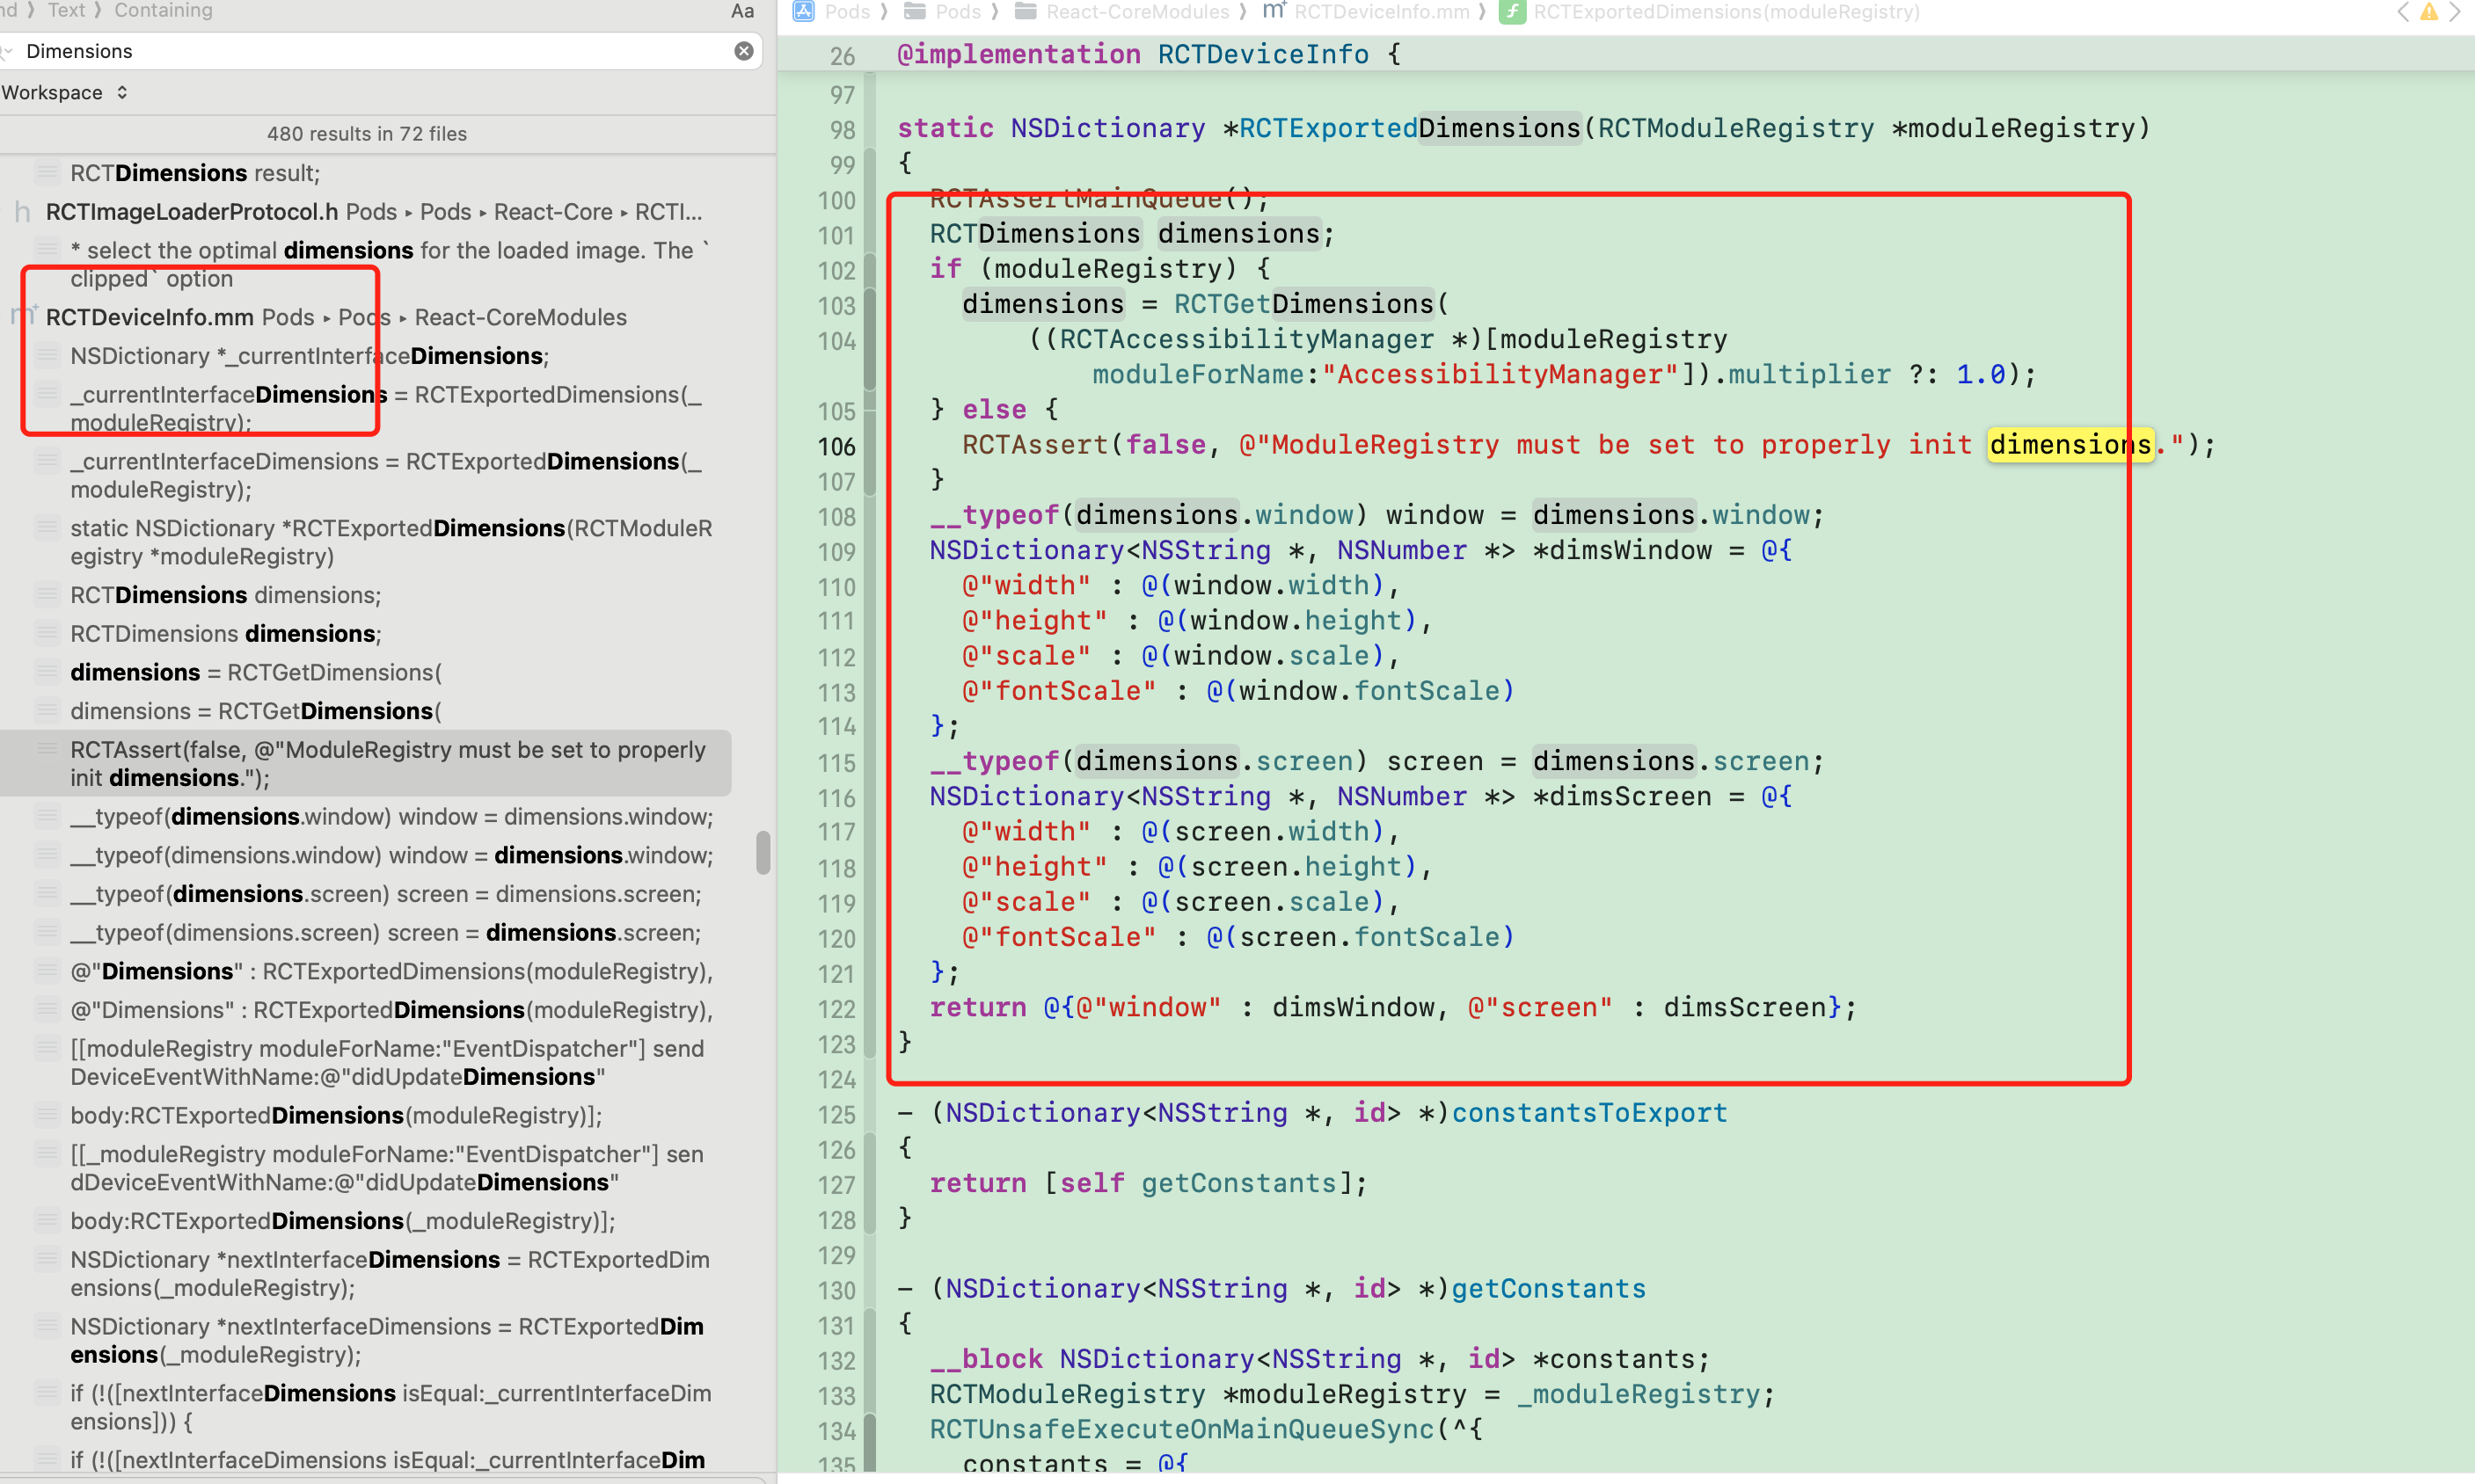Open RCTDeviceInfo.mm breadcrumb item in jump bar
The height and width of the screenshot is (1484, 2475).
pos(1381,12)
